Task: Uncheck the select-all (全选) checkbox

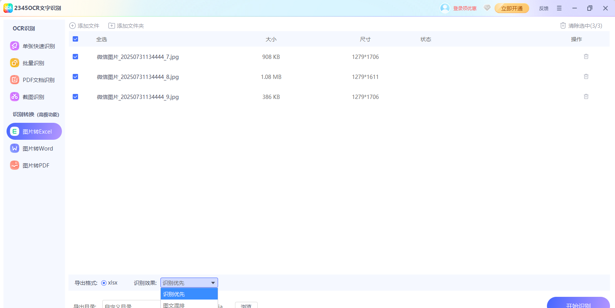Action: point(75,39)
